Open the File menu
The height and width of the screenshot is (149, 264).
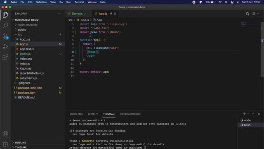coord(22,2)
